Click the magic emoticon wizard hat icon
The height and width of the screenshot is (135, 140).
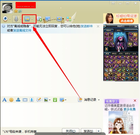[18, 100]
